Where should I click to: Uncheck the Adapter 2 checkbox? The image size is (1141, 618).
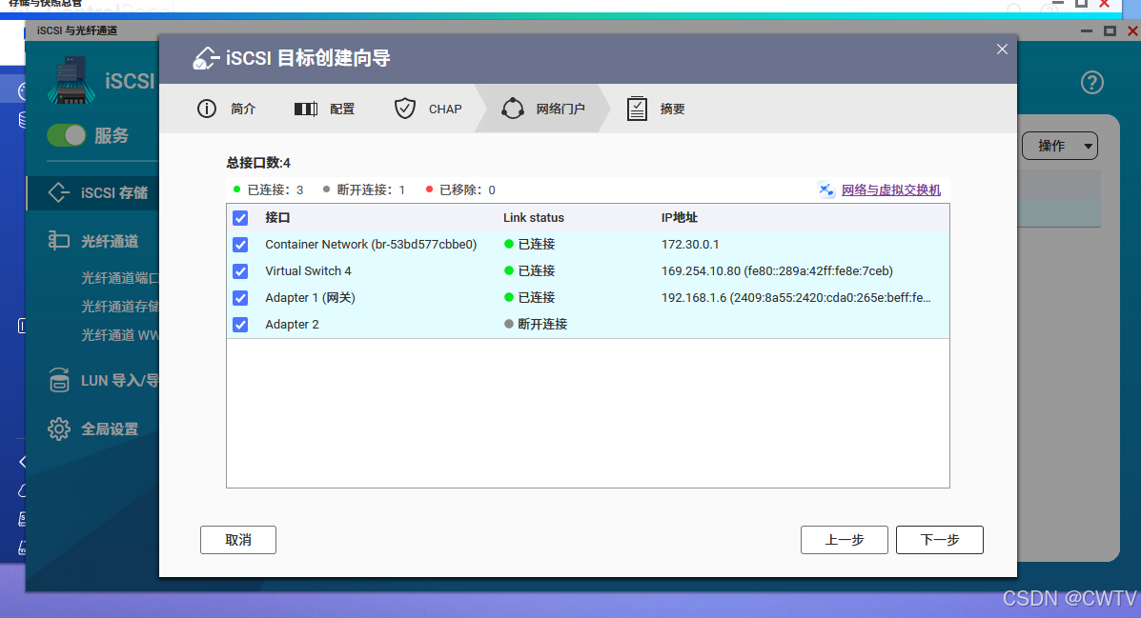[240, 325]
